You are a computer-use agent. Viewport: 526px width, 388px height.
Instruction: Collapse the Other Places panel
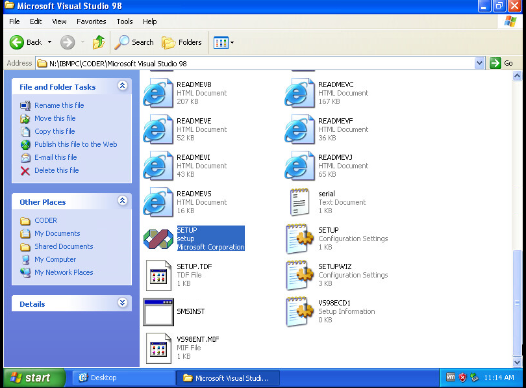(123, 201)
